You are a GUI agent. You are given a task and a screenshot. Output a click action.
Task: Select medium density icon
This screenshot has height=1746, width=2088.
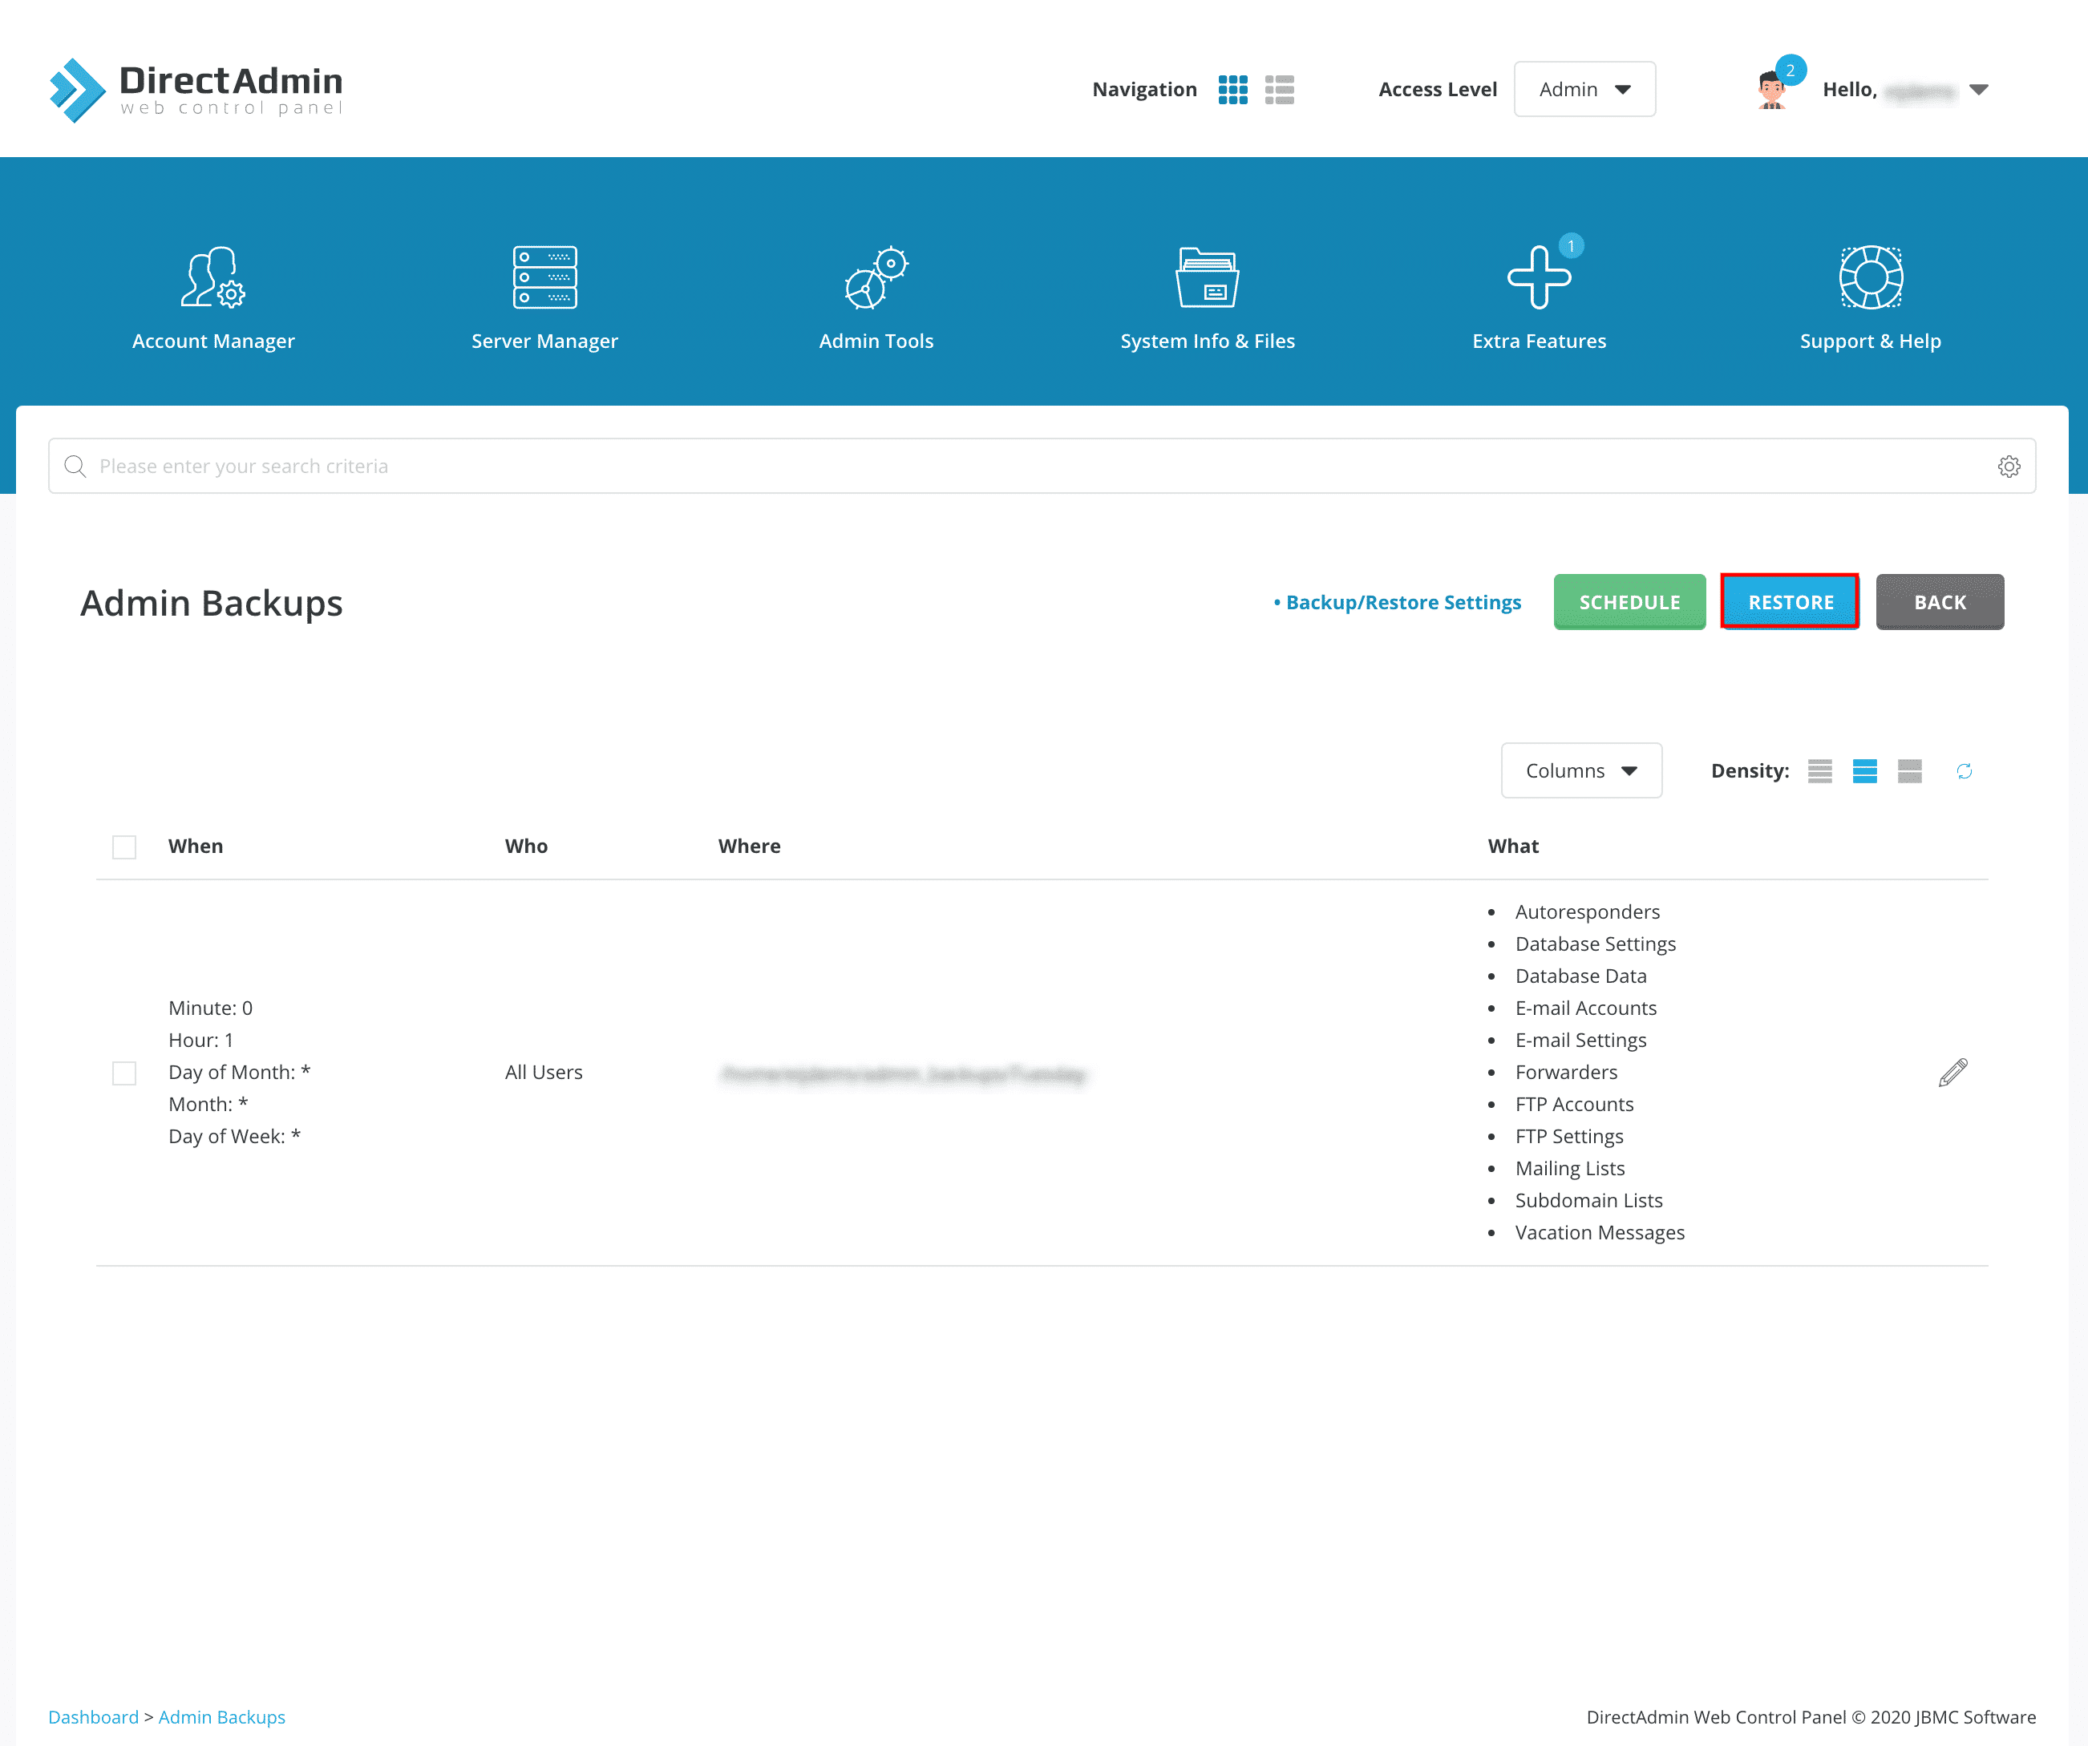1864,771
